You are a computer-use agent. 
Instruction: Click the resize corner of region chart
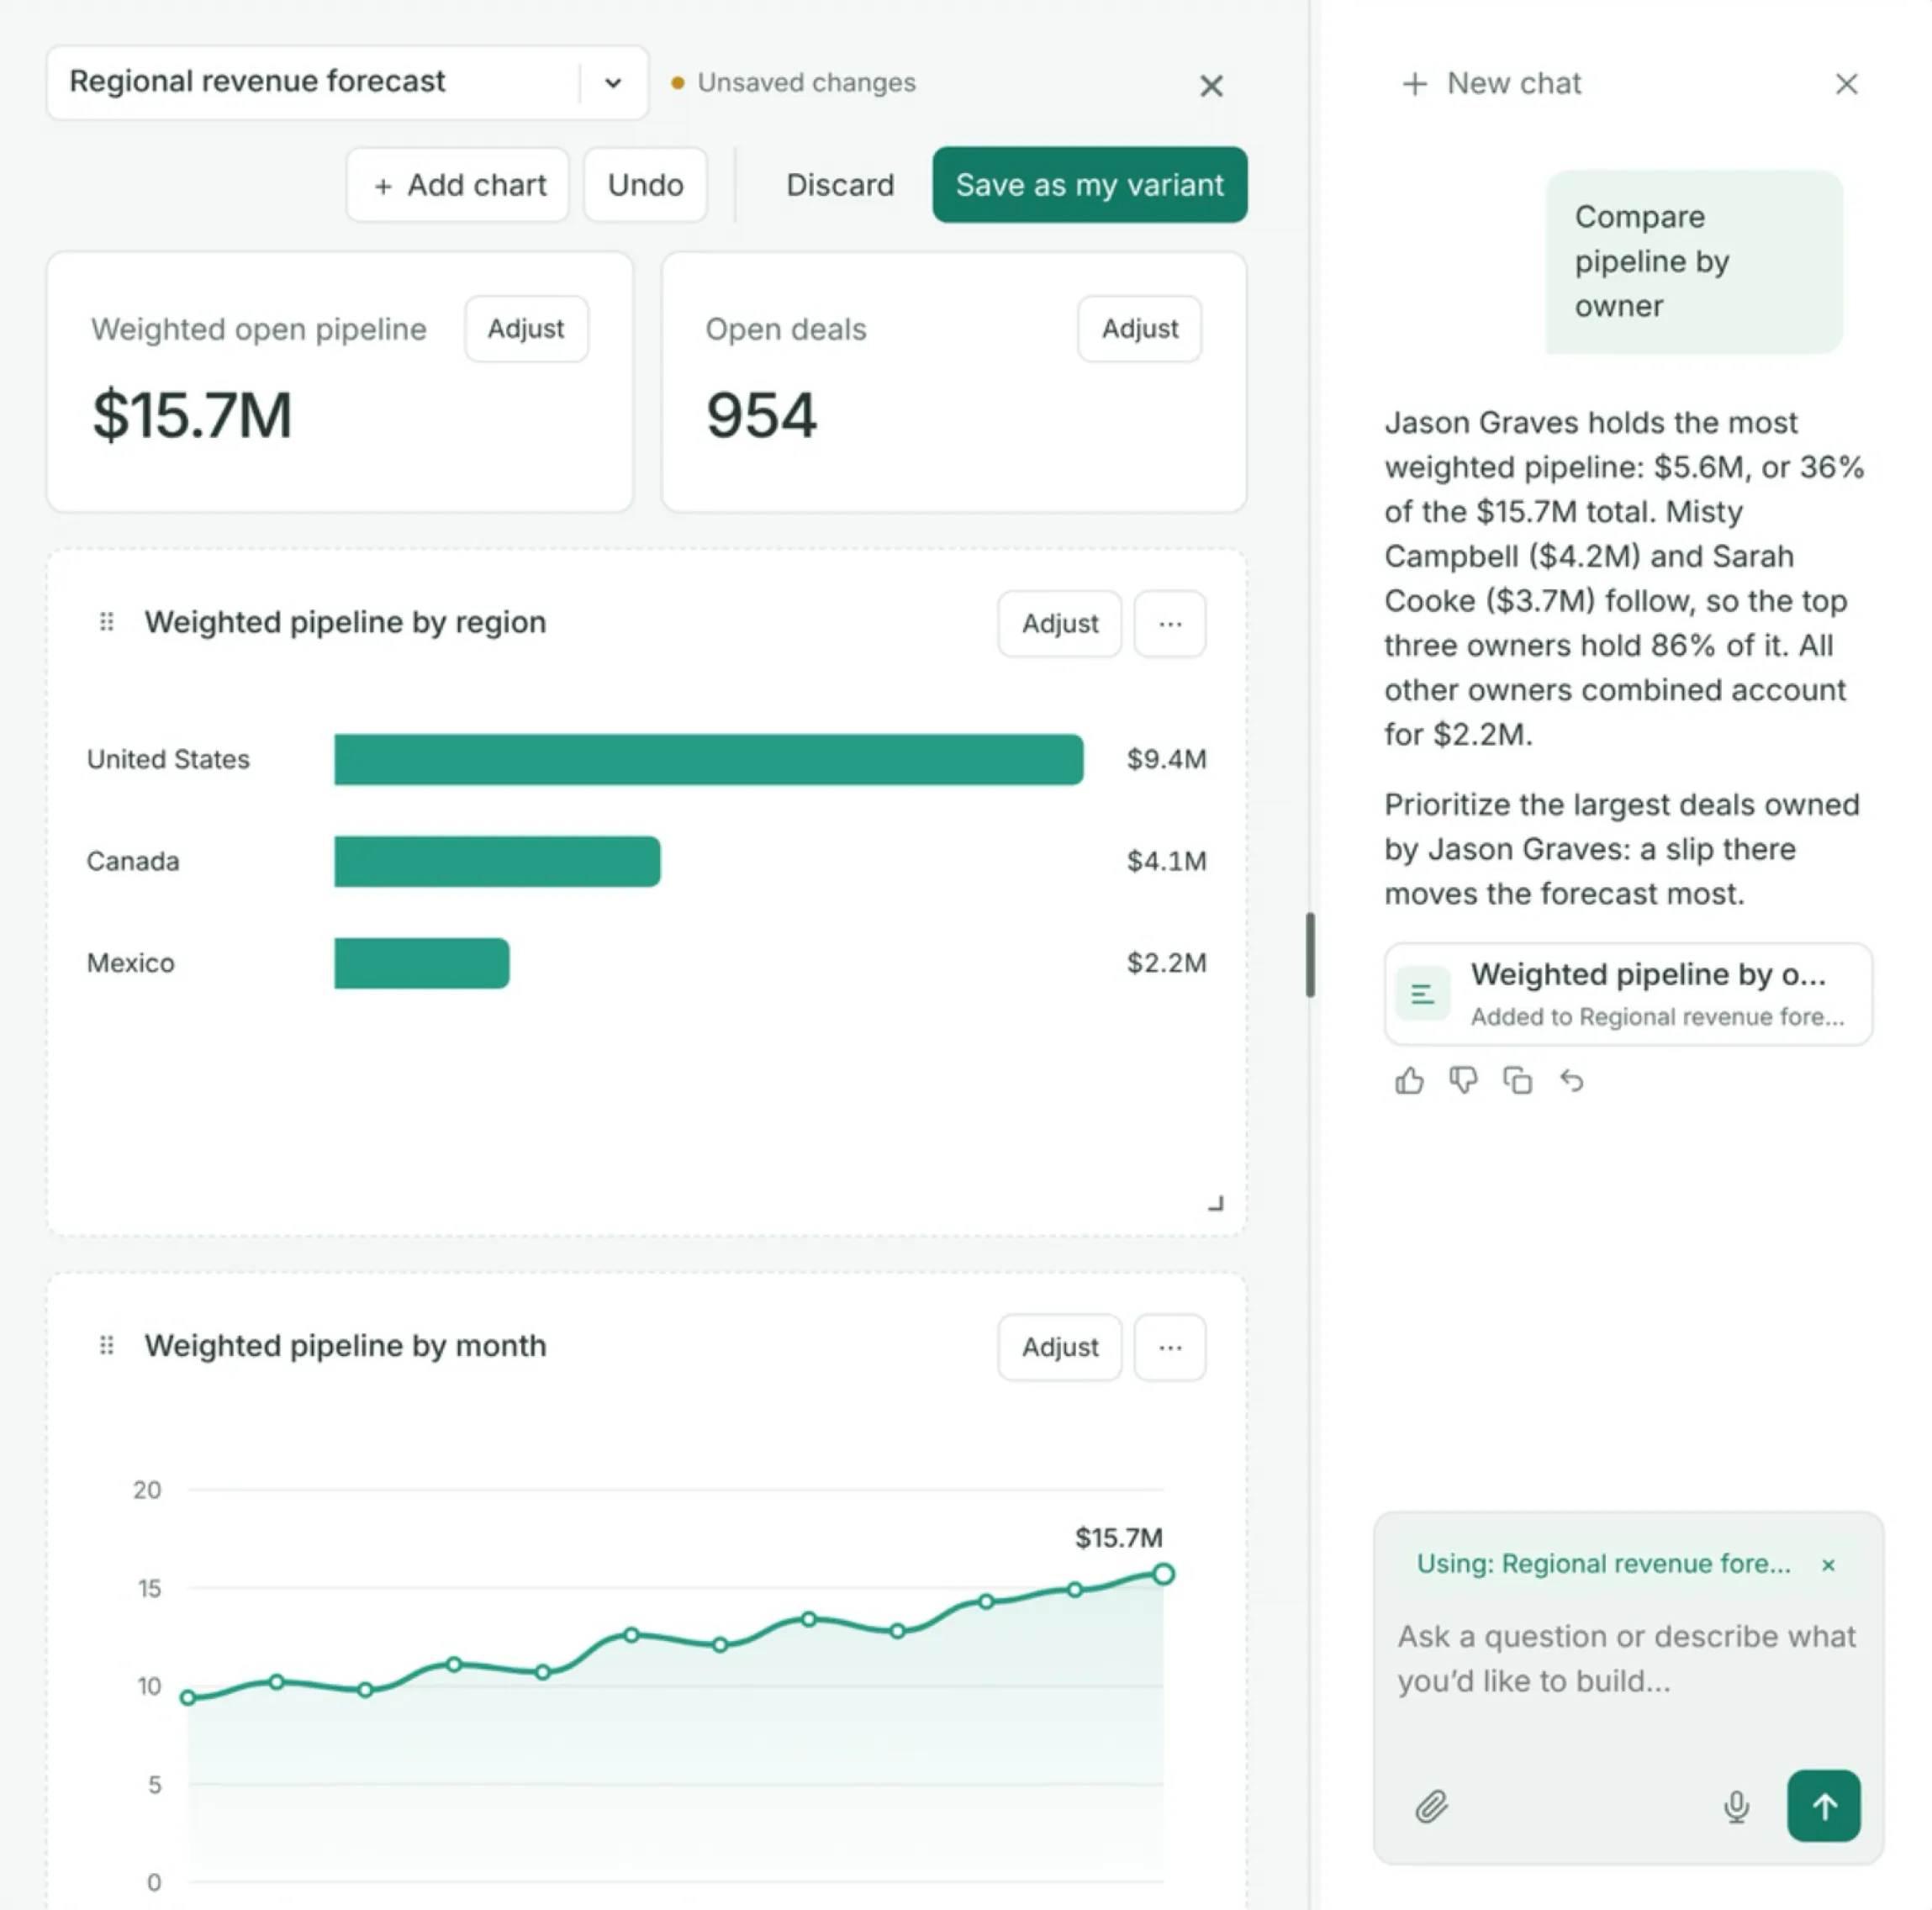point(1215,1203)
